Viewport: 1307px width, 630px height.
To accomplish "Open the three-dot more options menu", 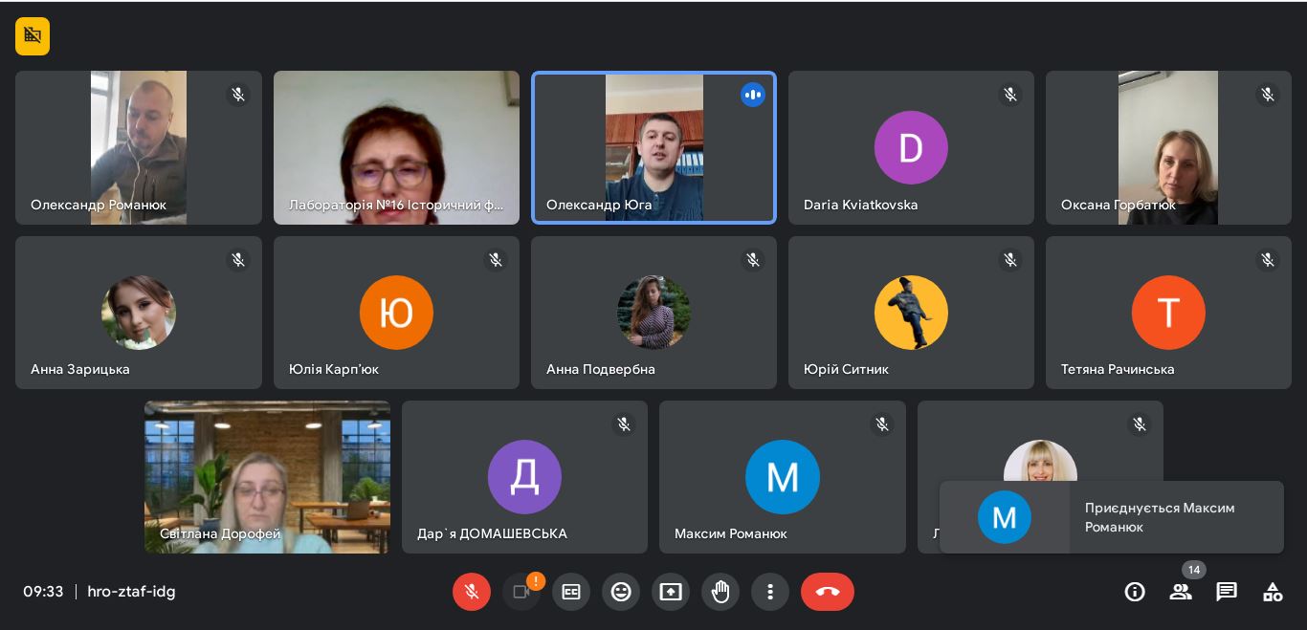I will pos(770,592).
